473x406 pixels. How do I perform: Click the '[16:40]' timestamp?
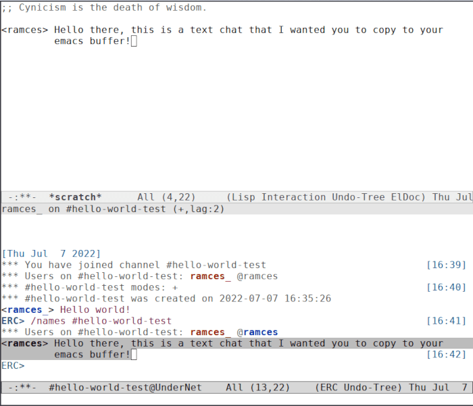coord(447,288)
